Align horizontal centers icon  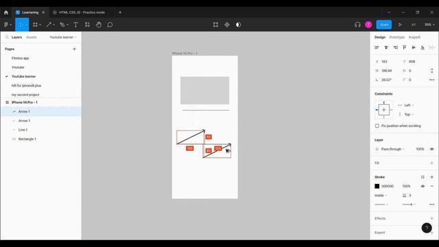[386, 47]
